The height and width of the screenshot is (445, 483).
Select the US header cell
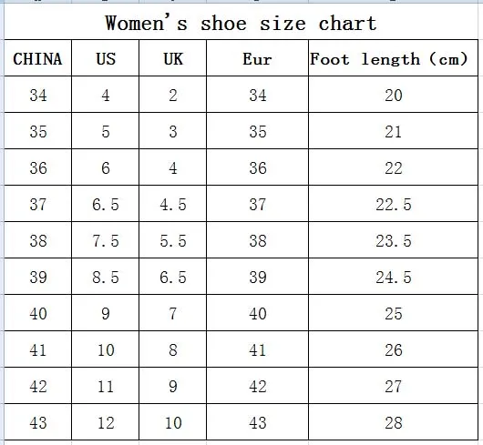tap(106, 58)
